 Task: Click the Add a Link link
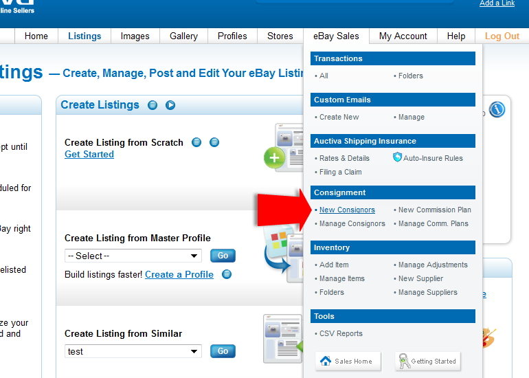point(497,3)
